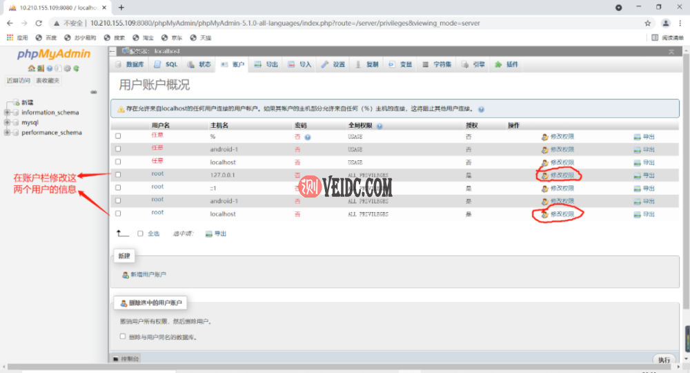
Task: Select checkbox for root 127.0.0.1
Action: (x=118, y=174)
